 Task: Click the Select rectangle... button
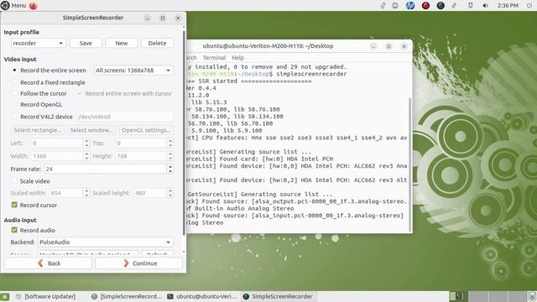coord(38,130)
